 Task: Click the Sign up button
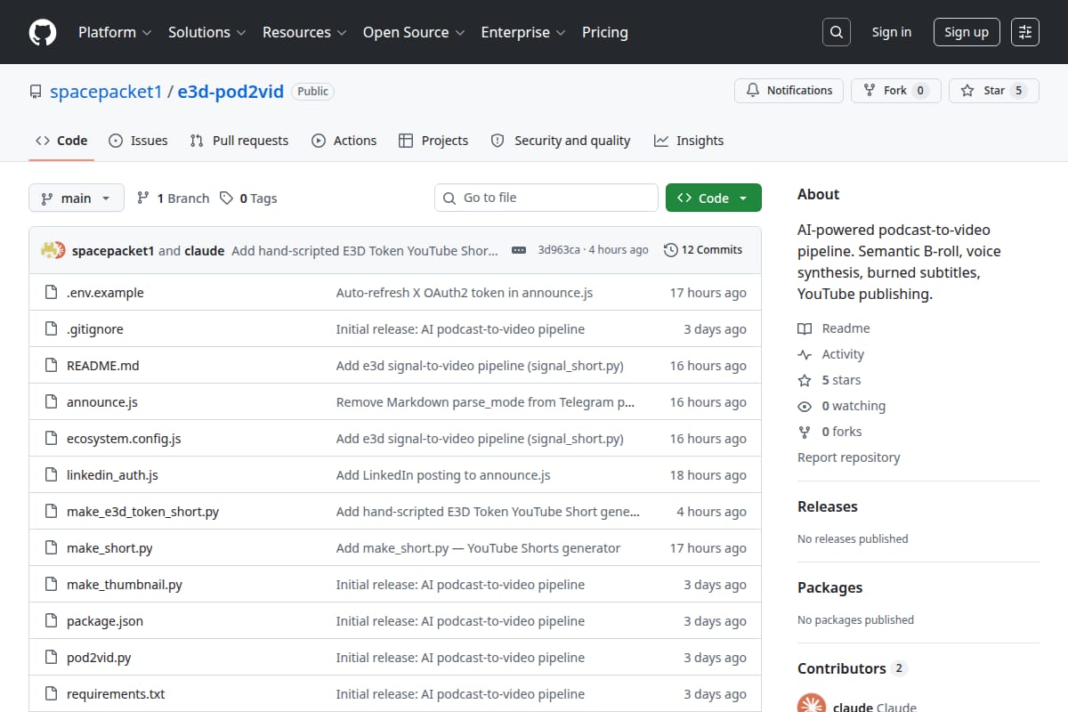point(967,32)
